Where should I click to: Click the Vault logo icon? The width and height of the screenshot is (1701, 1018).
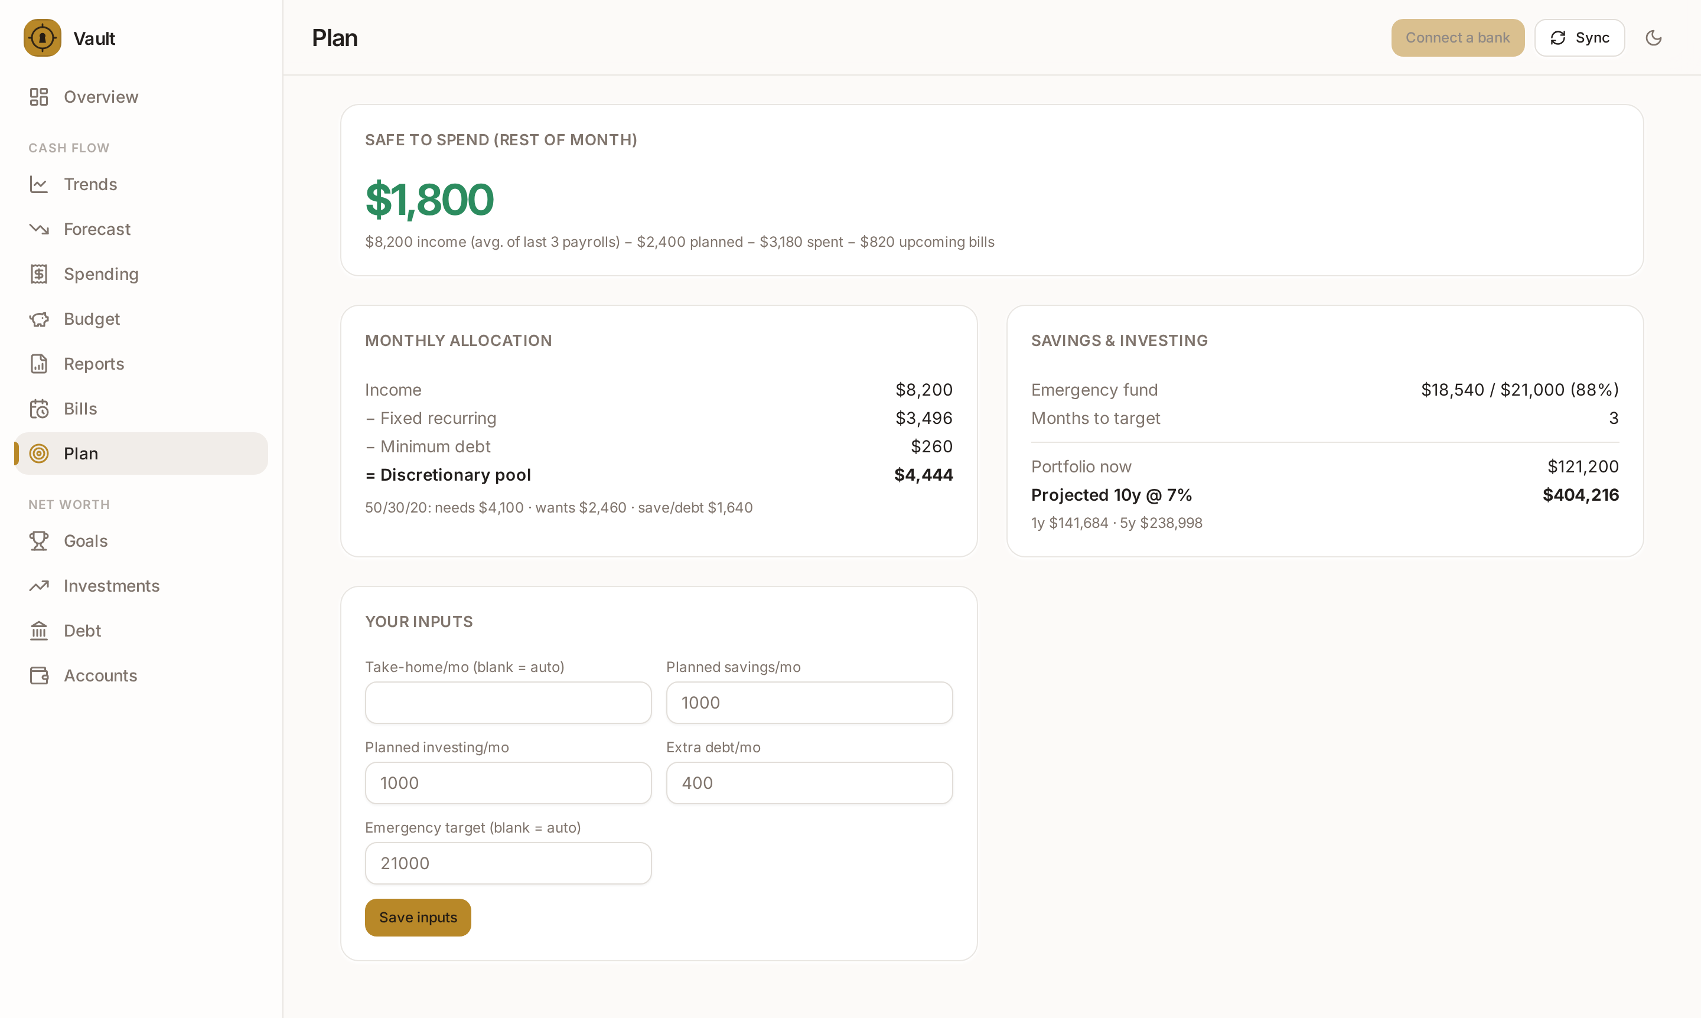(43, 38)
